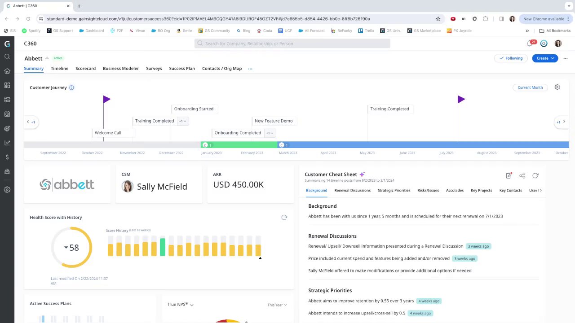Click the Current Month button

530,87
